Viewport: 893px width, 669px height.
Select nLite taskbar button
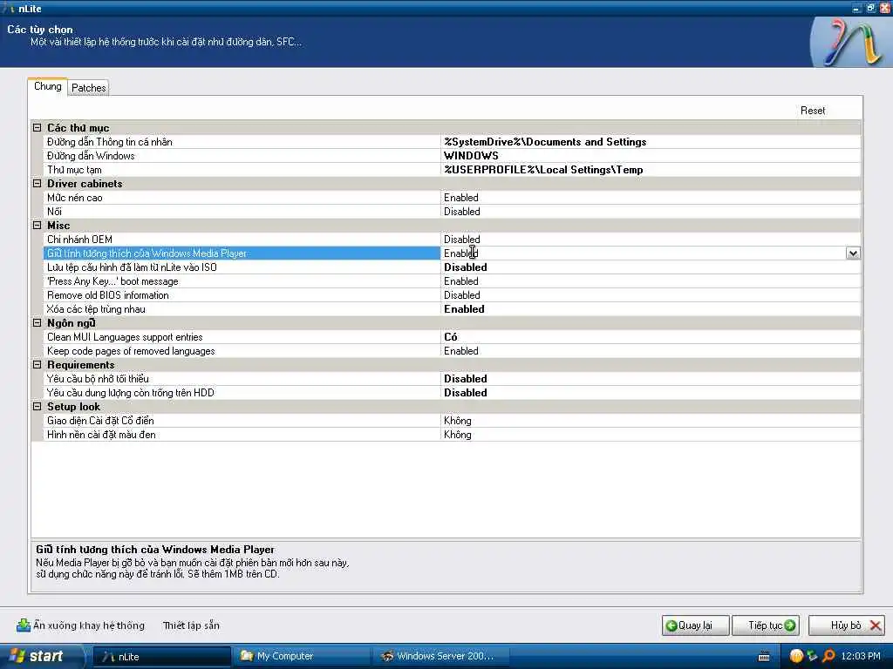[x=161, y=657]
